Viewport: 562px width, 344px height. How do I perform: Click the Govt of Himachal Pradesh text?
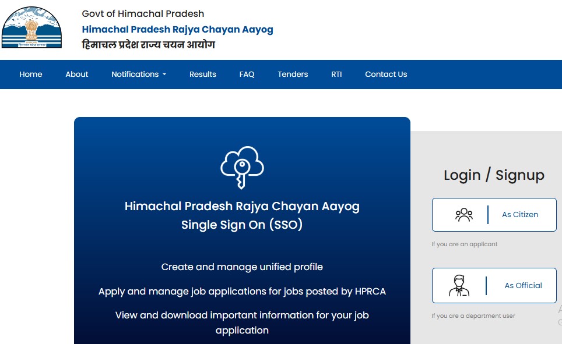point(143,13)
